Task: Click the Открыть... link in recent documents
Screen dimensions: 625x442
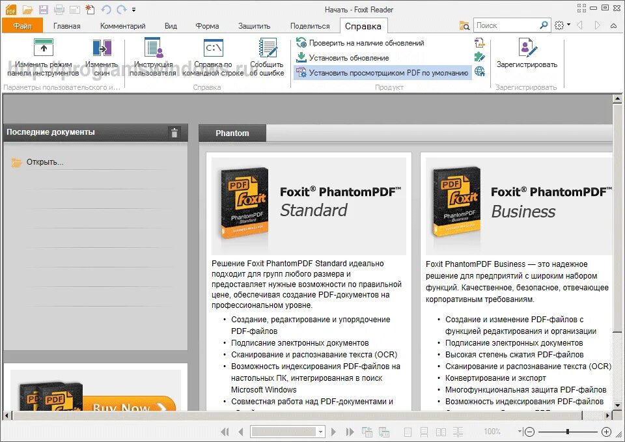Action: click(45, 162)
